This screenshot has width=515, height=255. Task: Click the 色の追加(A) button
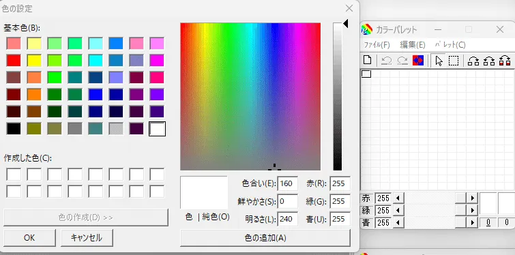click(x=265, y=238)
